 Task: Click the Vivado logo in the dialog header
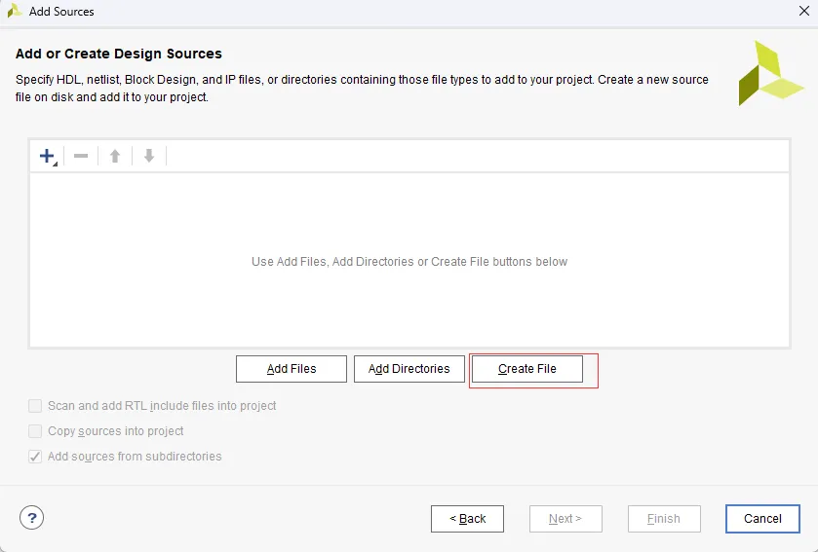[x=770, y=73]
